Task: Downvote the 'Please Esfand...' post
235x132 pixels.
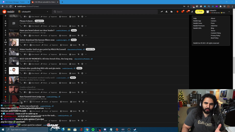Action: [6, 26]
